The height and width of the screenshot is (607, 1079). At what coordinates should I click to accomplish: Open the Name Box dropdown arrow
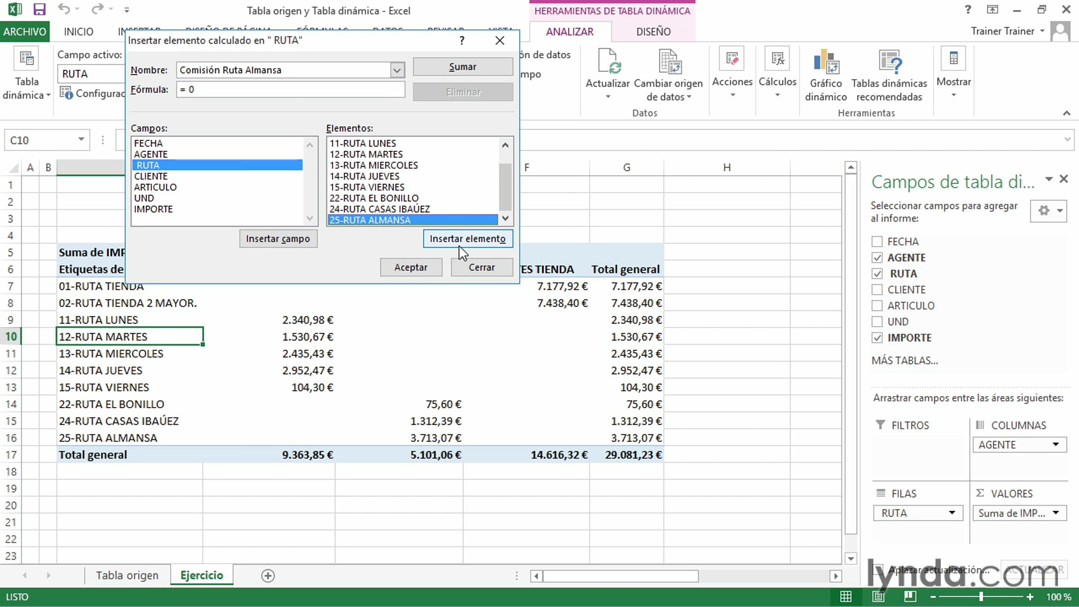pyautogui.click(x=81, y=140)
